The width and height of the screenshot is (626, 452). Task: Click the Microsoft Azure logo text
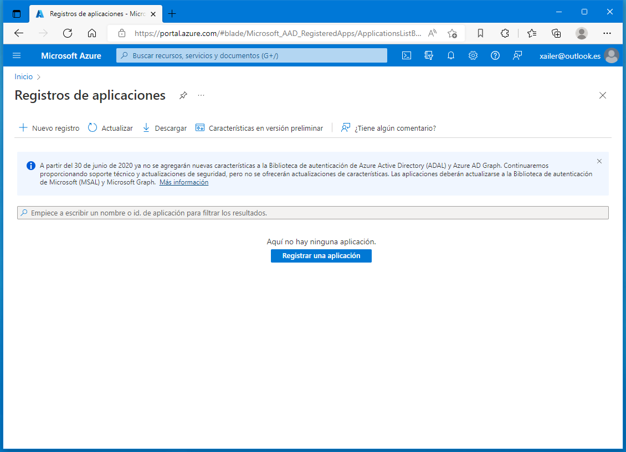[x=71, y=56]
